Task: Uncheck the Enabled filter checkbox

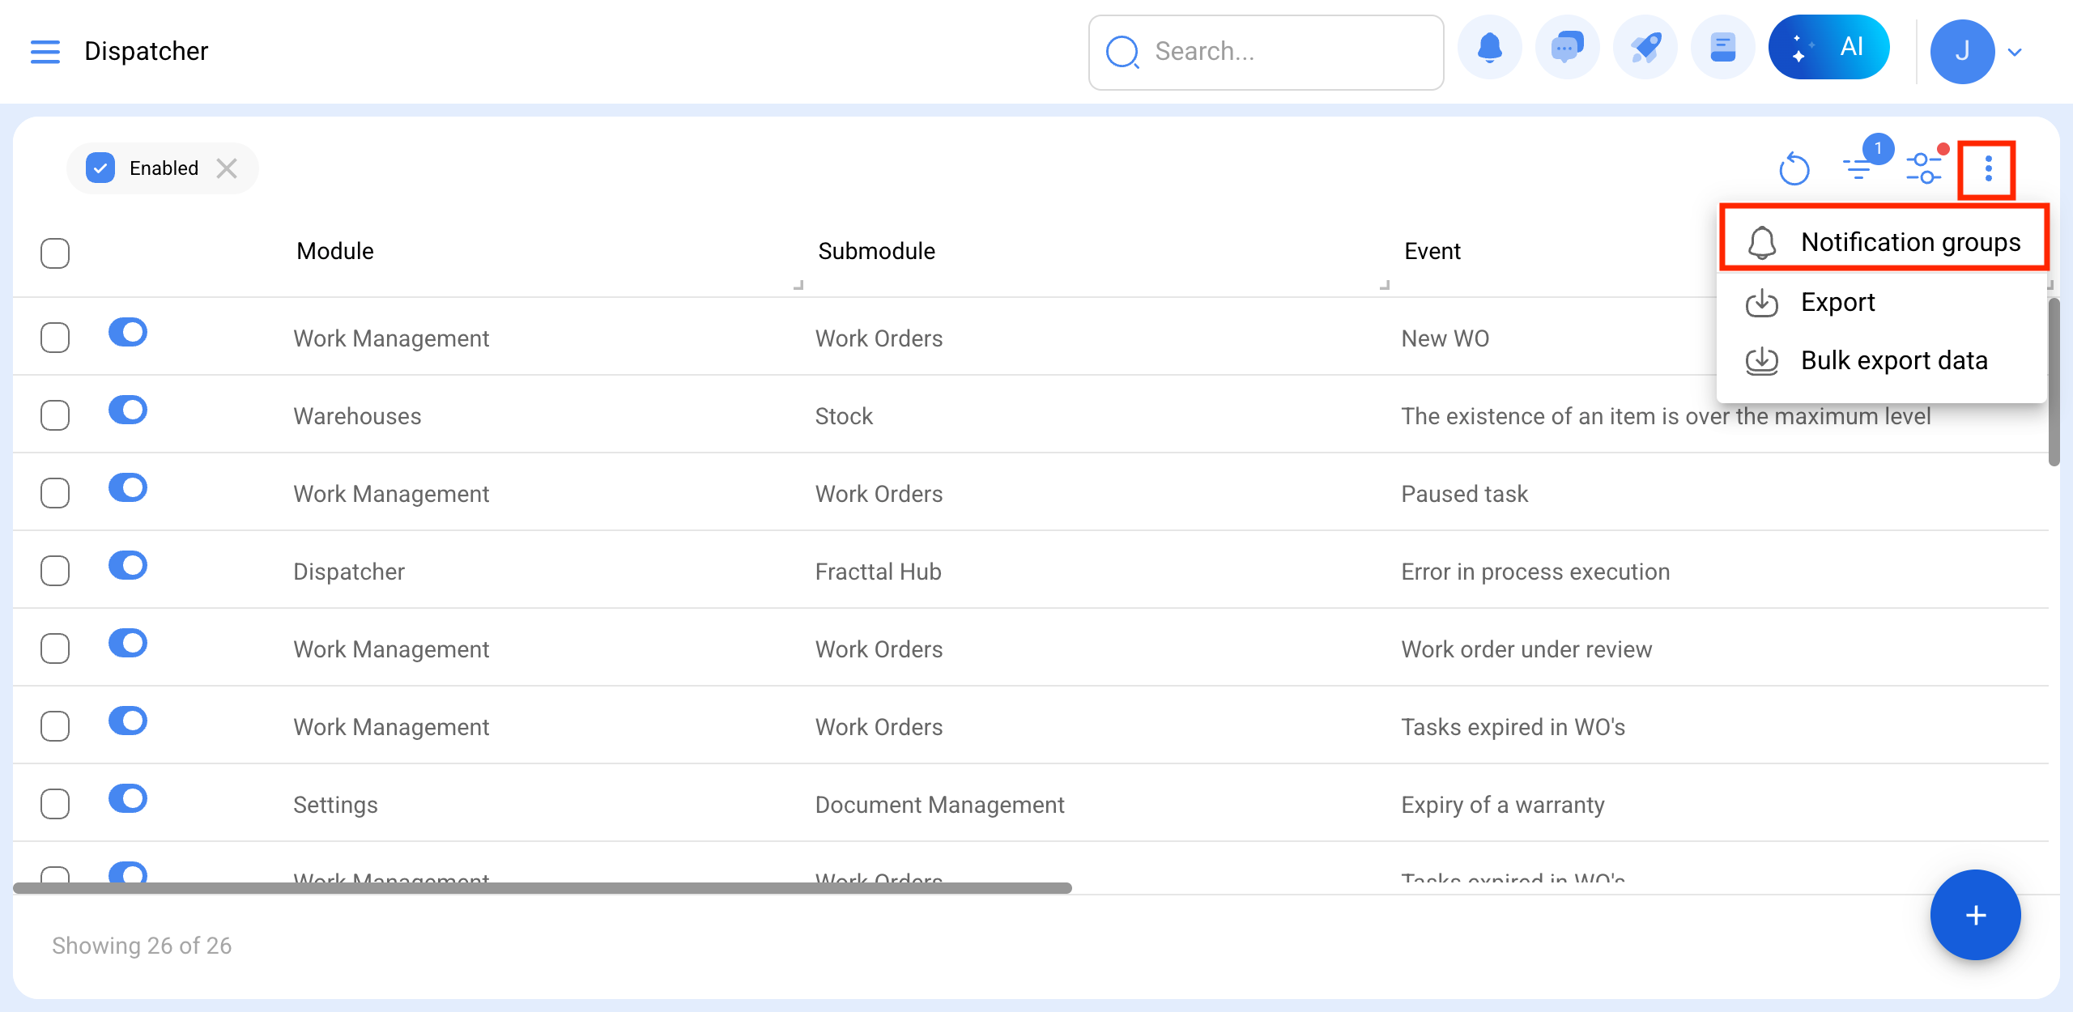Action: coord(100,168)
